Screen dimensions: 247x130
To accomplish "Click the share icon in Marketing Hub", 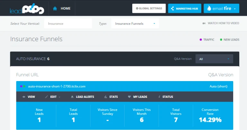I will pyautogui.click(x=172, y=8).
